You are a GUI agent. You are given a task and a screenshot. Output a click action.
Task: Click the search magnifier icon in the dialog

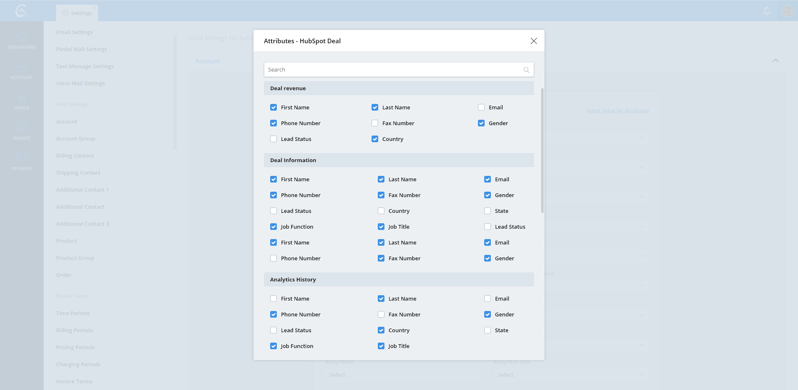pyautogui.click(x=526, y=70)
